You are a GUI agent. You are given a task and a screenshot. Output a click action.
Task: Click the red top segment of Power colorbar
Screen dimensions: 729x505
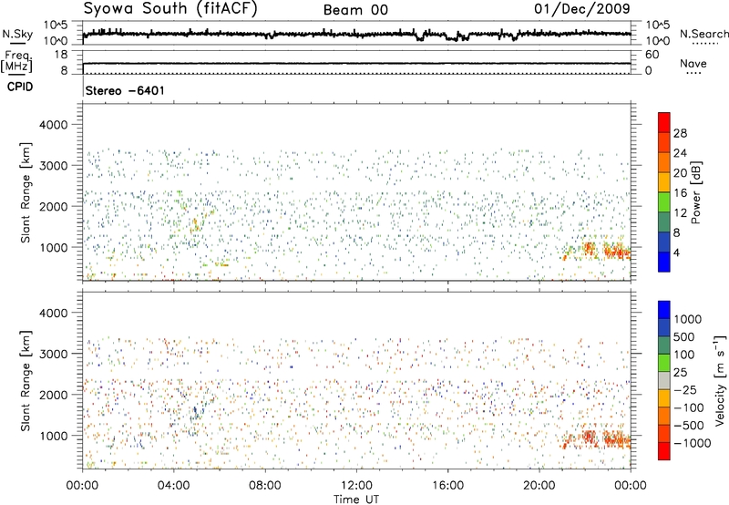click(664, 122)
